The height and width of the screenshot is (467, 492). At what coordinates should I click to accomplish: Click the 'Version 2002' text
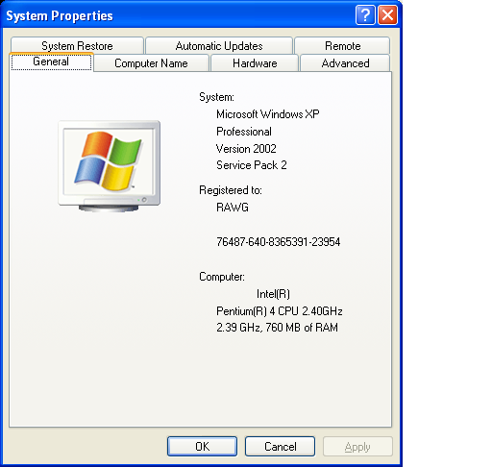(246, 149)
